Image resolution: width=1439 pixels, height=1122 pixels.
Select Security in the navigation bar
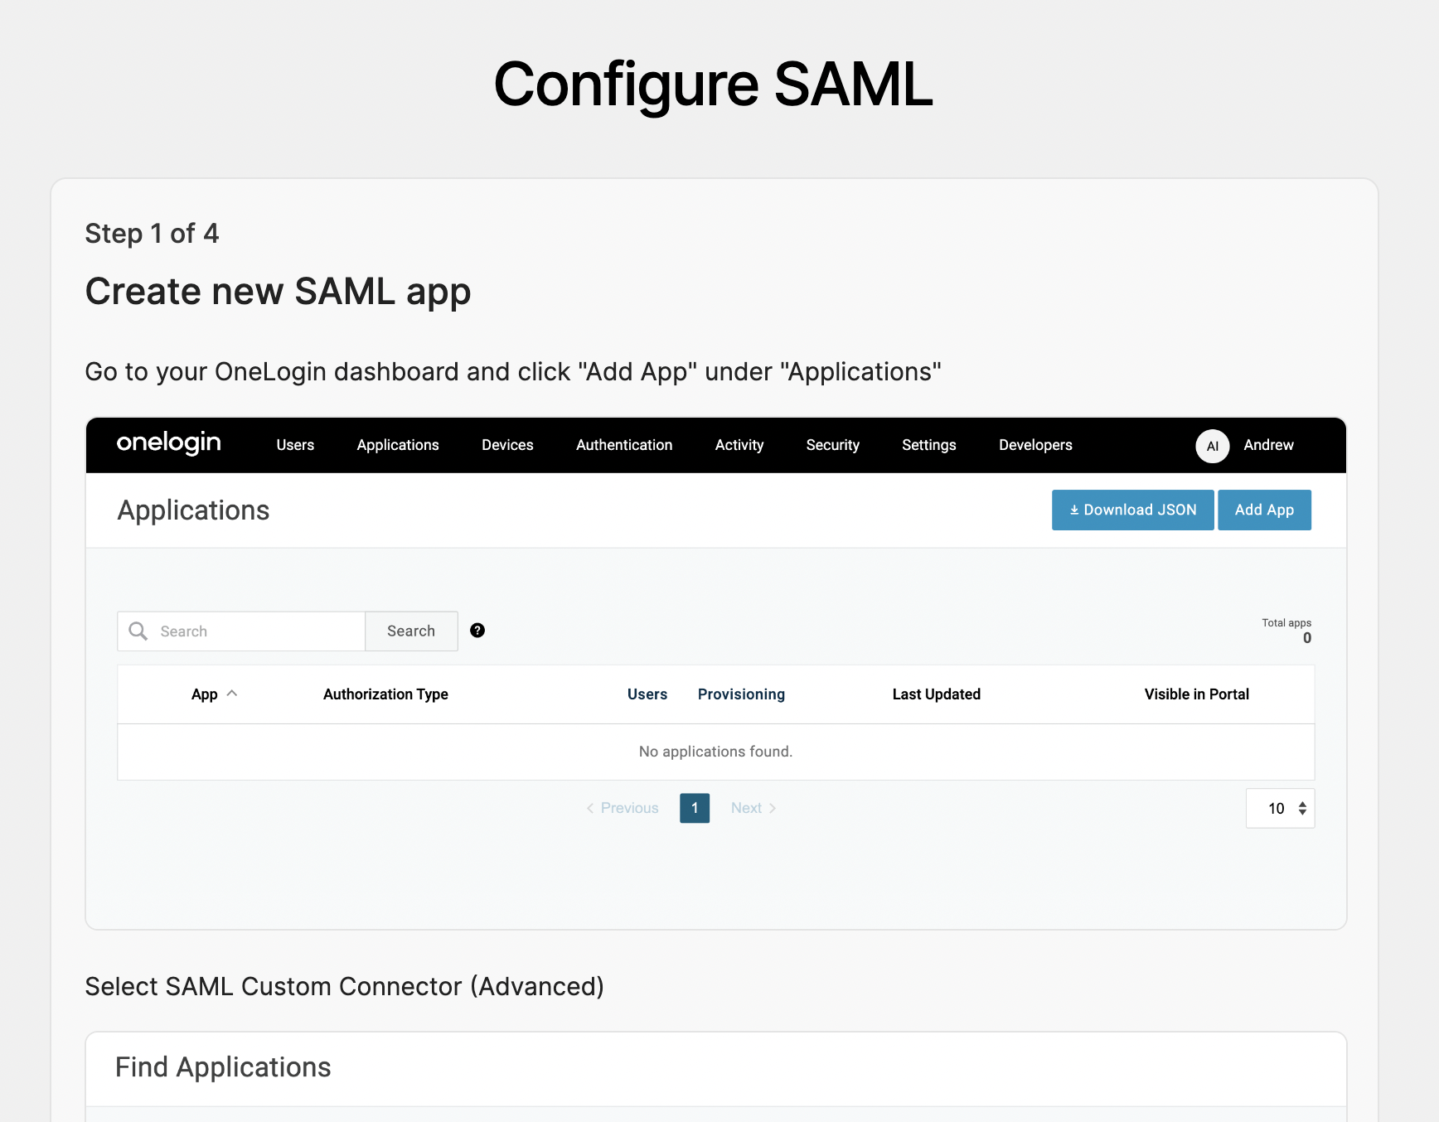click(832, 445)
